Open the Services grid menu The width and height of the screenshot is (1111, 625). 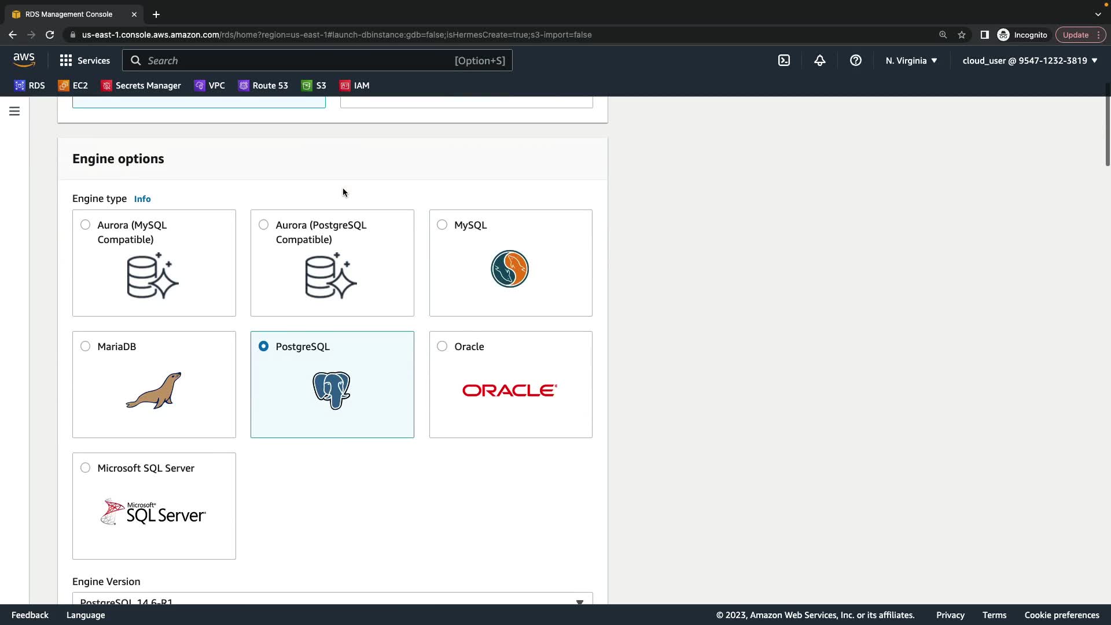click(x=84, y=60)
